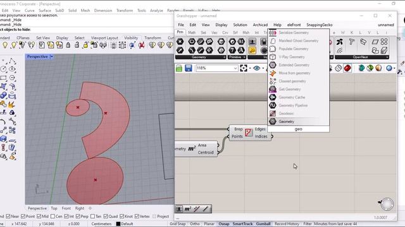Screen dimensions: 405x227
Task: Click the Brep Edges component icon
Action: click(x=249, y=132)
